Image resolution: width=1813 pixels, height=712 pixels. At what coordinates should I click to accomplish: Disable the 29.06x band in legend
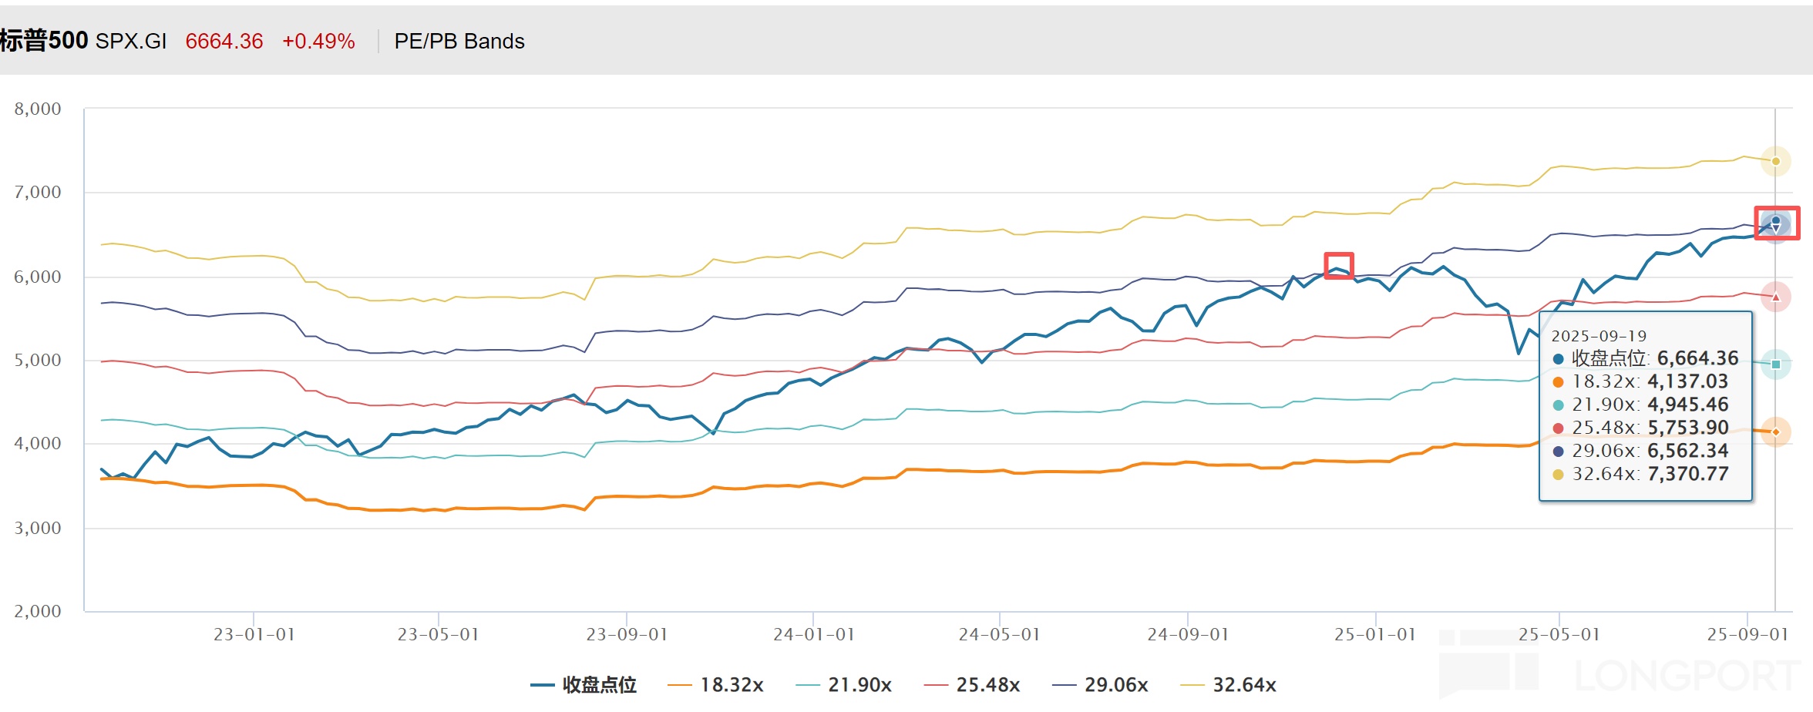pyautogui.click(x=1100, y=685)
